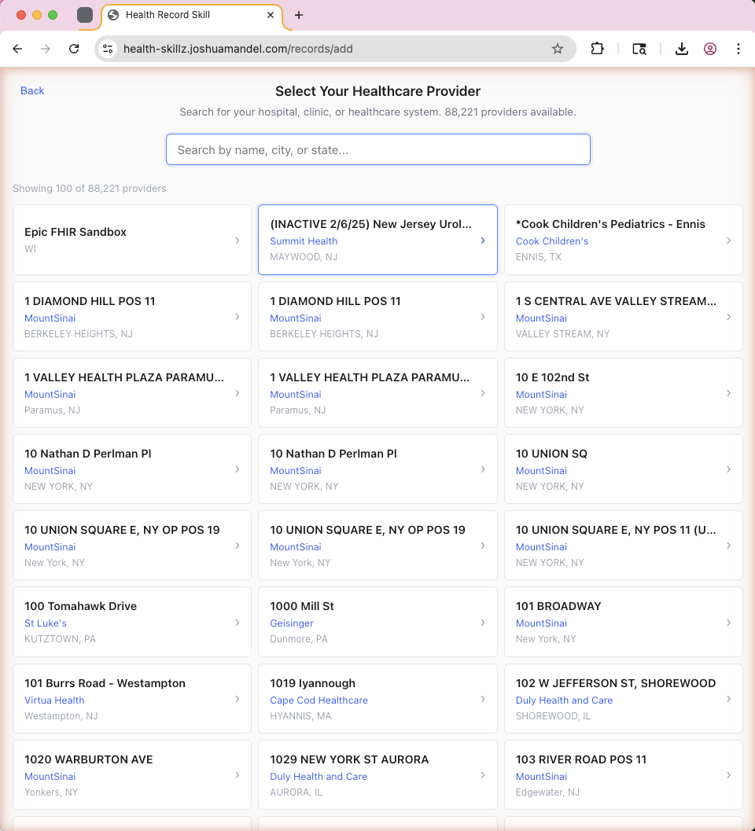Click the address bar URL

[x=238, y=49]
